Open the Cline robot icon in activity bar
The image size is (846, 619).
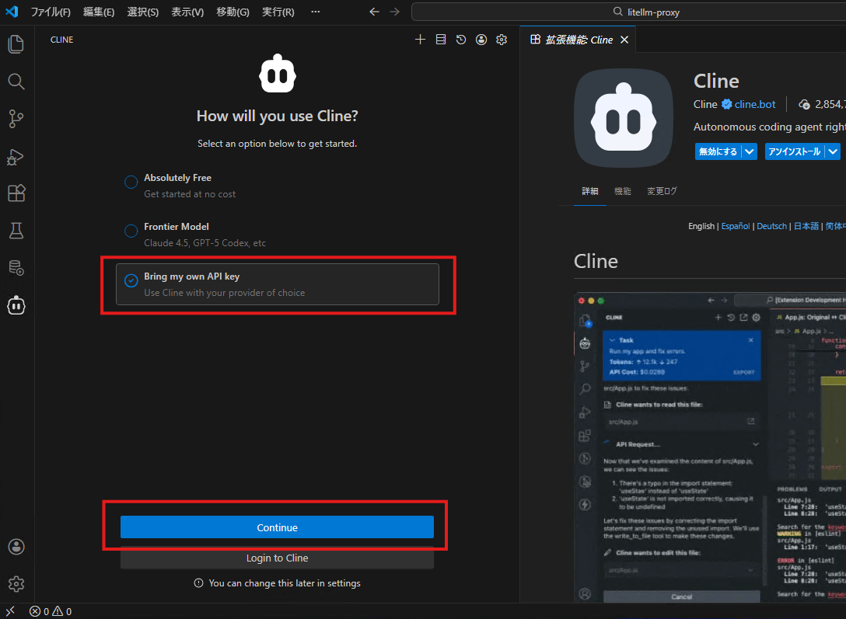16,305
